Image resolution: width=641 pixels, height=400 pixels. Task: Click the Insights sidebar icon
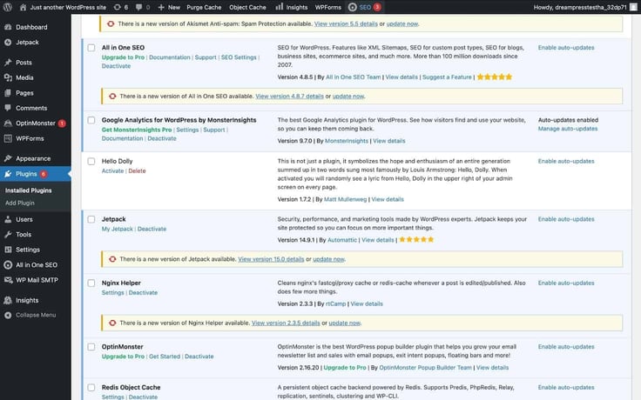(x=8, y=300)
